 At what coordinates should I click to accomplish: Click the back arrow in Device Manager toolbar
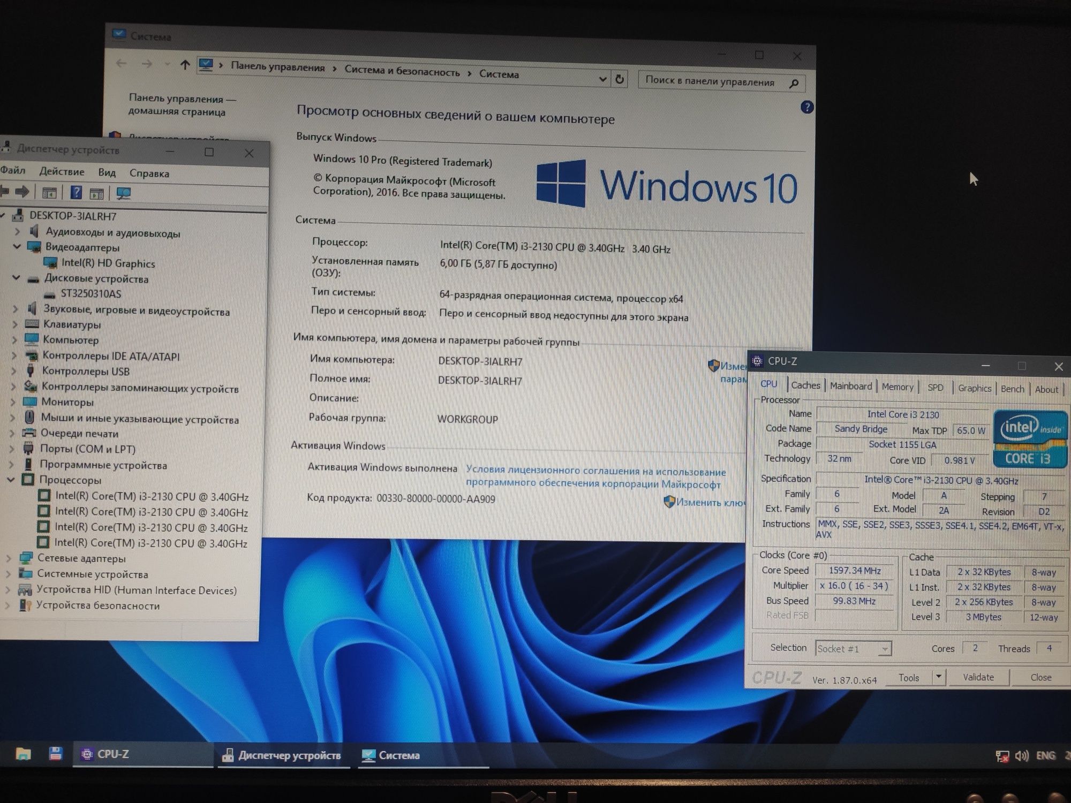(x=4, y=191)
